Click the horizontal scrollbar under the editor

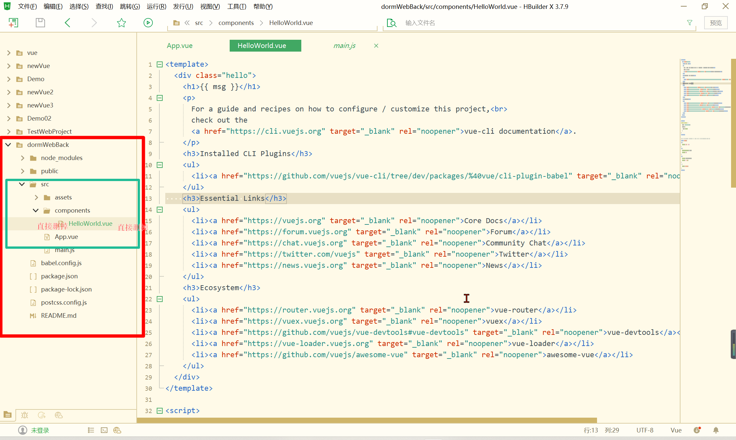pyautogui.click(x=367, y=420)
